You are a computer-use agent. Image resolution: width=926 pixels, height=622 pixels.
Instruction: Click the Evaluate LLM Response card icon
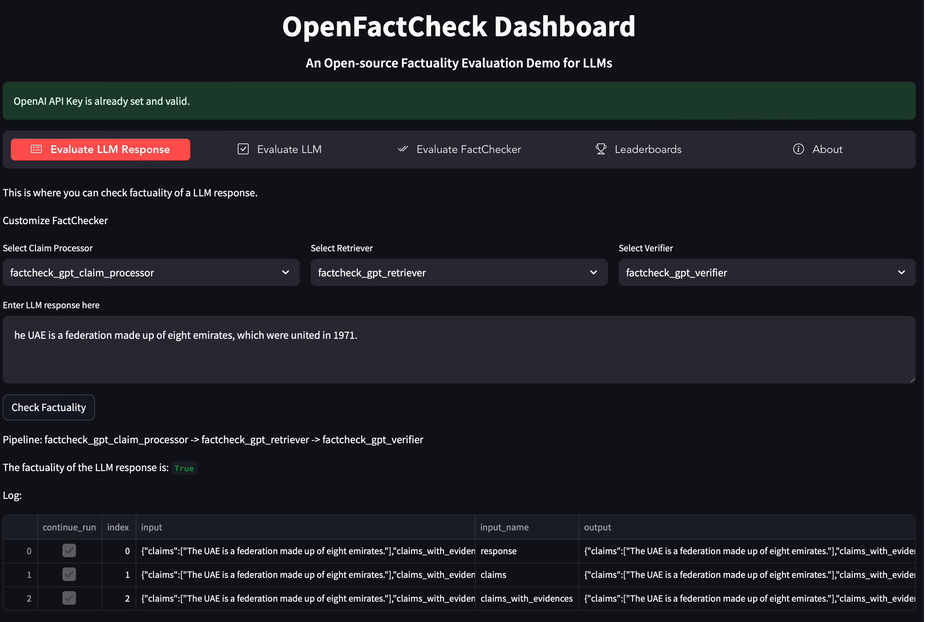tap(37, 149)
